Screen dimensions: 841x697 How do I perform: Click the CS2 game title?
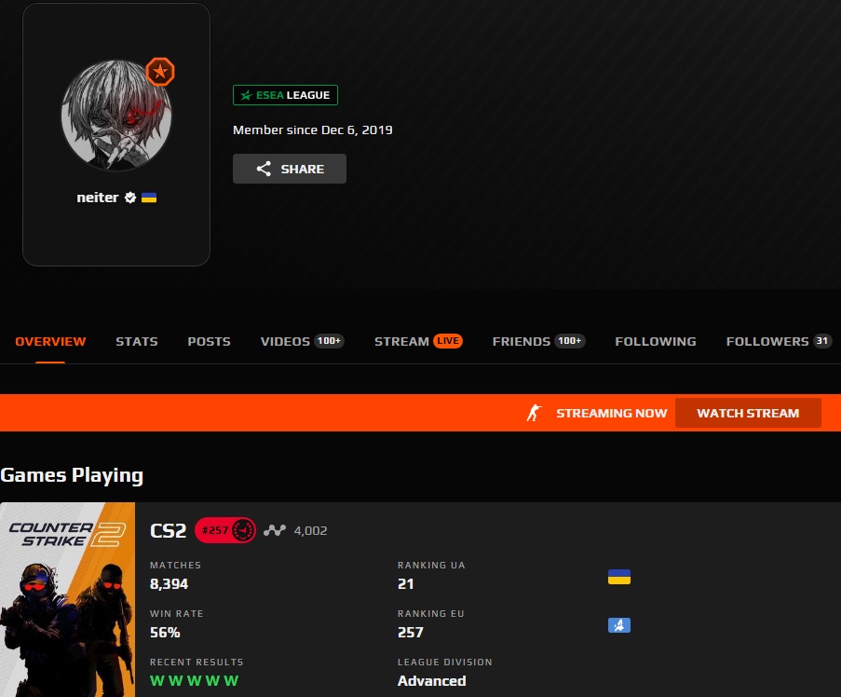pos(168,530)
